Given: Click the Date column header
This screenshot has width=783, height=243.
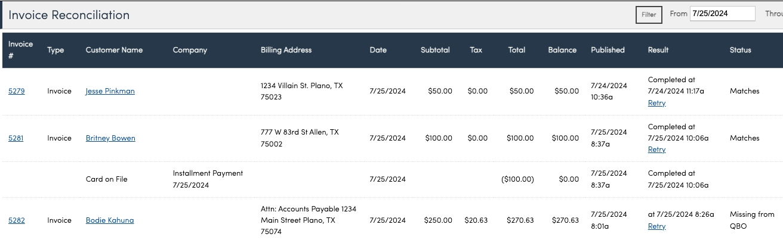Looking at the screenshot, I should point(378,50).
